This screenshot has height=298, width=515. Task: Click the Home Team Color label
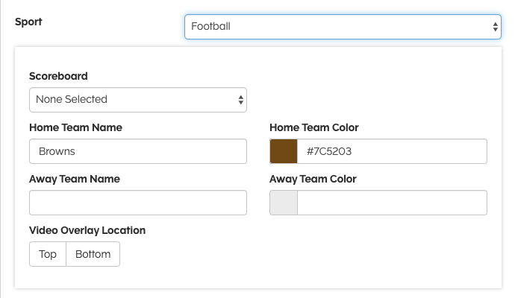click(x=314, y=127)
